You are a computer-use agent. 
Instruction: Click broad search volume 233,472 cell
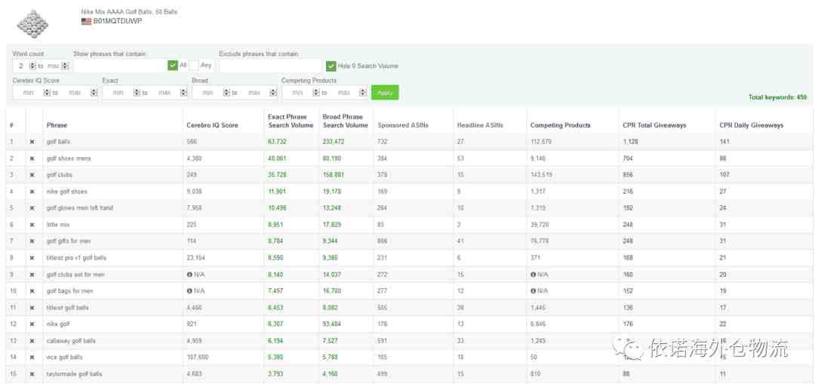click(x=334, y=142)
